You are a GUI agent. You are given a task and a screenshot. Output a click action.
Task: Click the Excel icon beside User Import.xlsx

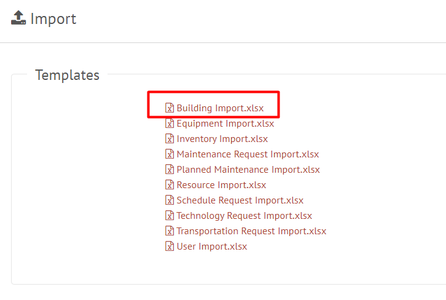[x=170, y=246]
